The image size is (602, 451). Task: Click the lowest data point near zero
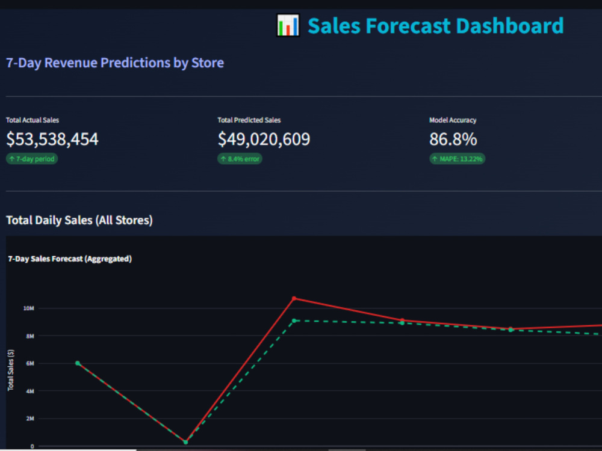[186, 442]
